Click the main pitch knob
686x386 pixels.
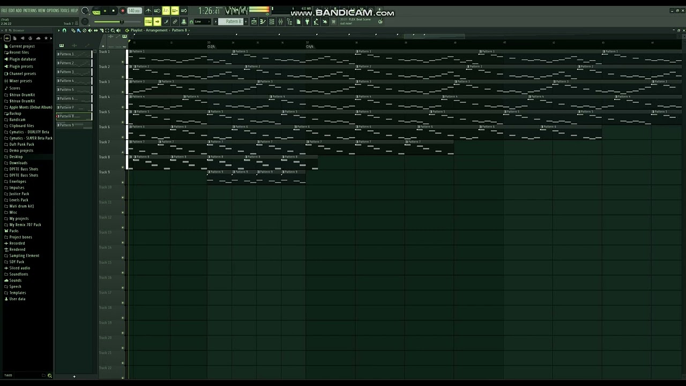pos(85,22)
